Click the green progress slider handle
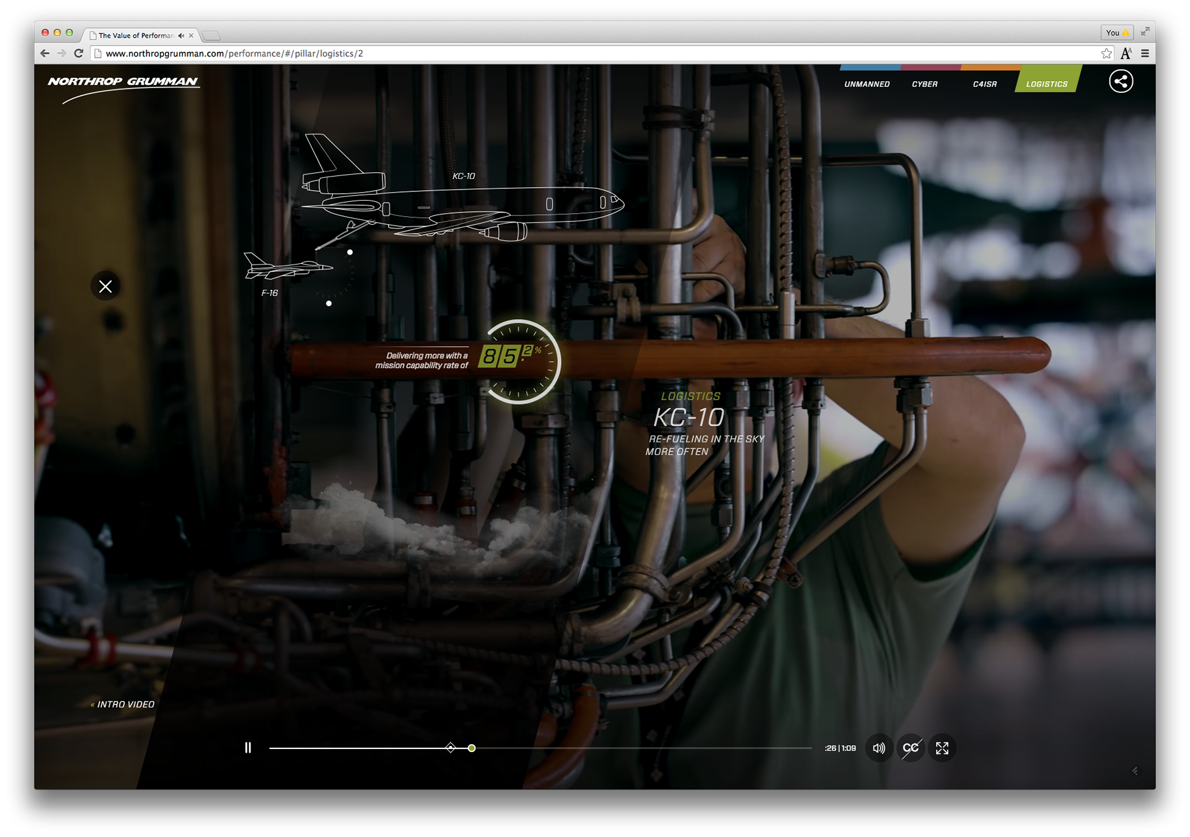Screen dimensions: 1190x837 (x=472, y=748)
